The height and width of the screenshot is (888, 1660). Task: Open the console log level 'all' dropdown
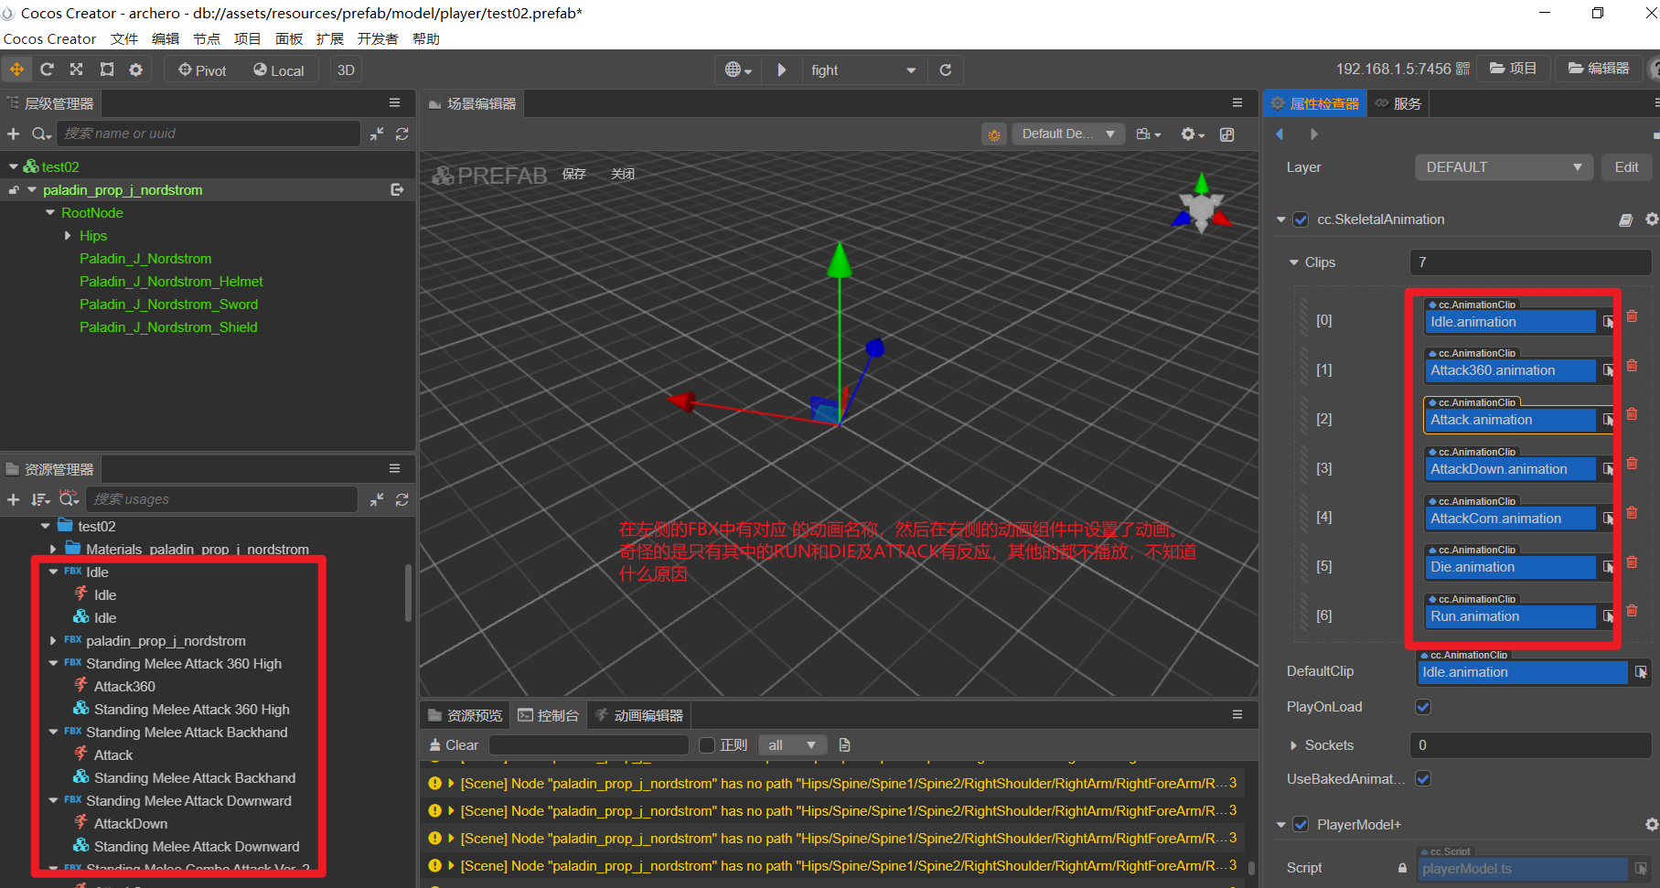pos(792,745)
